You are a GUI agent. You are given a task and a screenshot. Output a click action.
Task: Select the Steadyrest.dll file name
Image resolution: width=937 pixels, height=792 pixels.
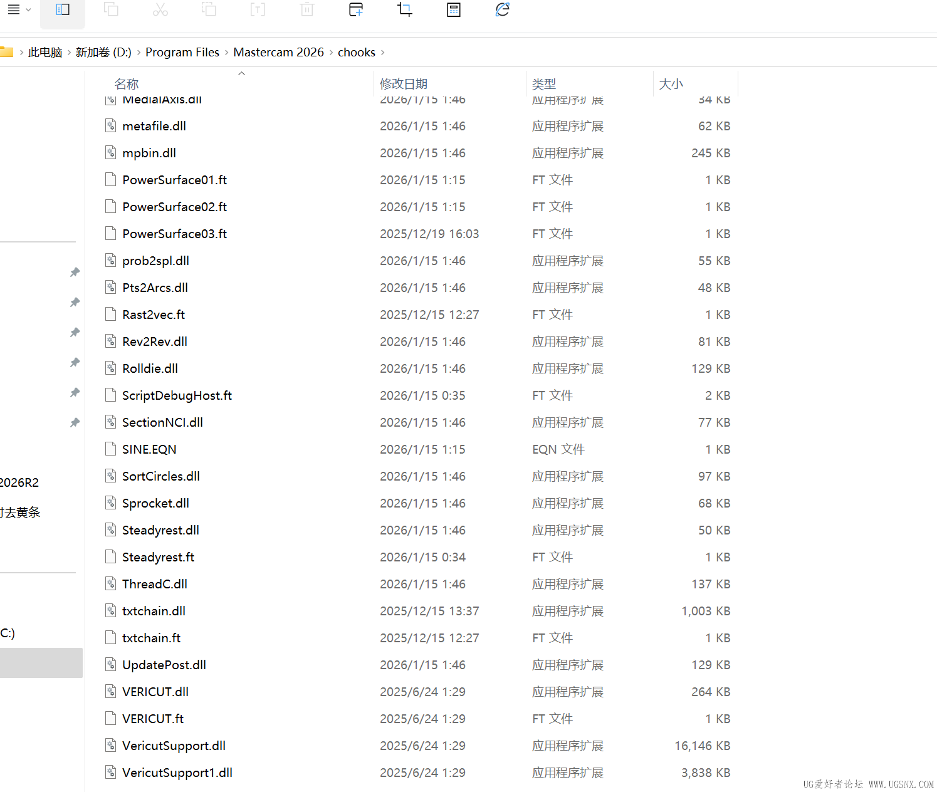tap(161, 530)
